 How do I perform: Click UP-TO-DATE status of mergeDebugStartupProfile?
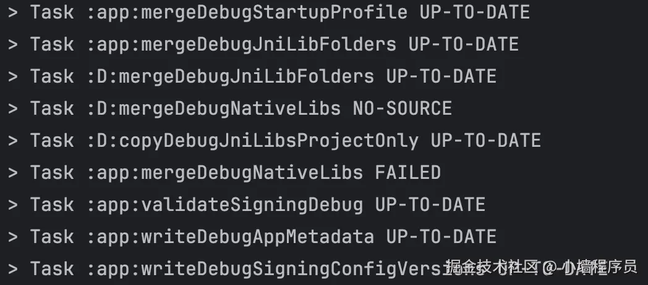pos(474,12)
